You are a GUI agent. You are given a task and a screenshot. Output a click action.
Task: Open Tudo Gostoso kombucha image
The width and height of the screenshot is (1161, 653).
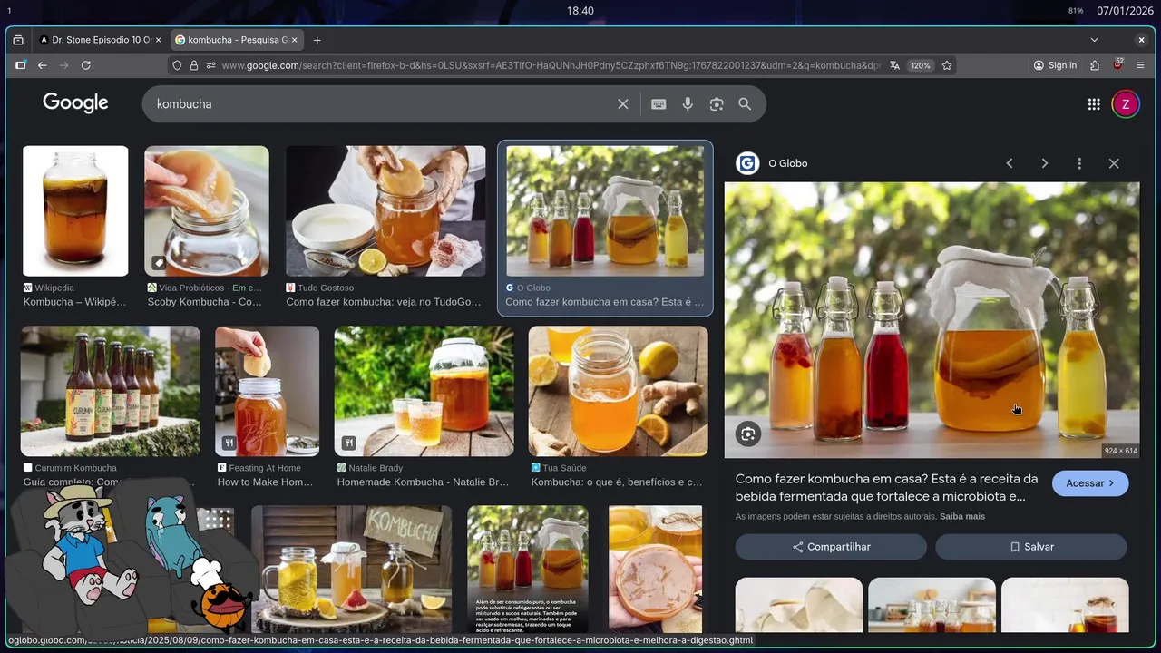pyautogui.click(x=385, y=211)
